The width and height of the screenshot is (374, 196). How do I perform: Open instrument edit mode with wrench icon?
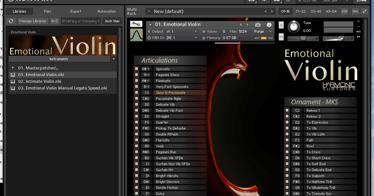point(136,24)
